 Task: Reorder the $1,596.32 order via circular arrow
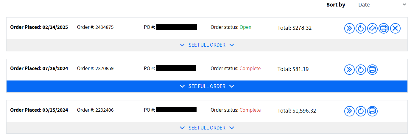(361, 111)
